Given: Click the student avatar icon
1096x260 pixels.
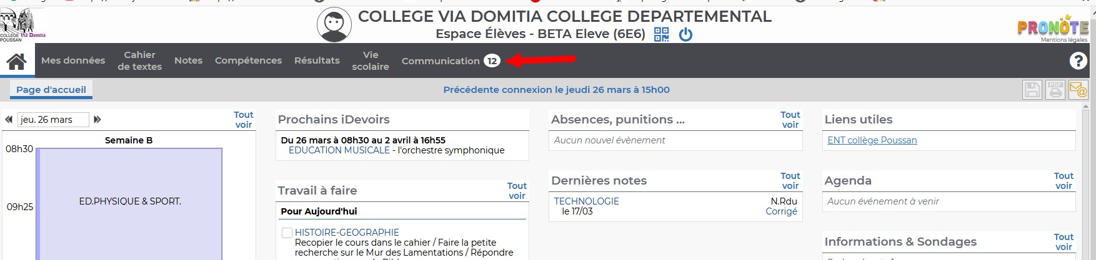Looking at the screenshot, I should [x=334, y=25].
